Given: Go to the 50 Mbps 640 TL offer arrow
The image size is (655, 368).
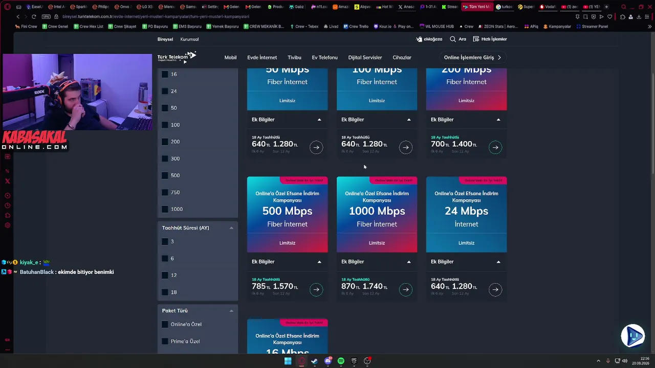Looking at the screenshot, I should click(x=316, y=148).
